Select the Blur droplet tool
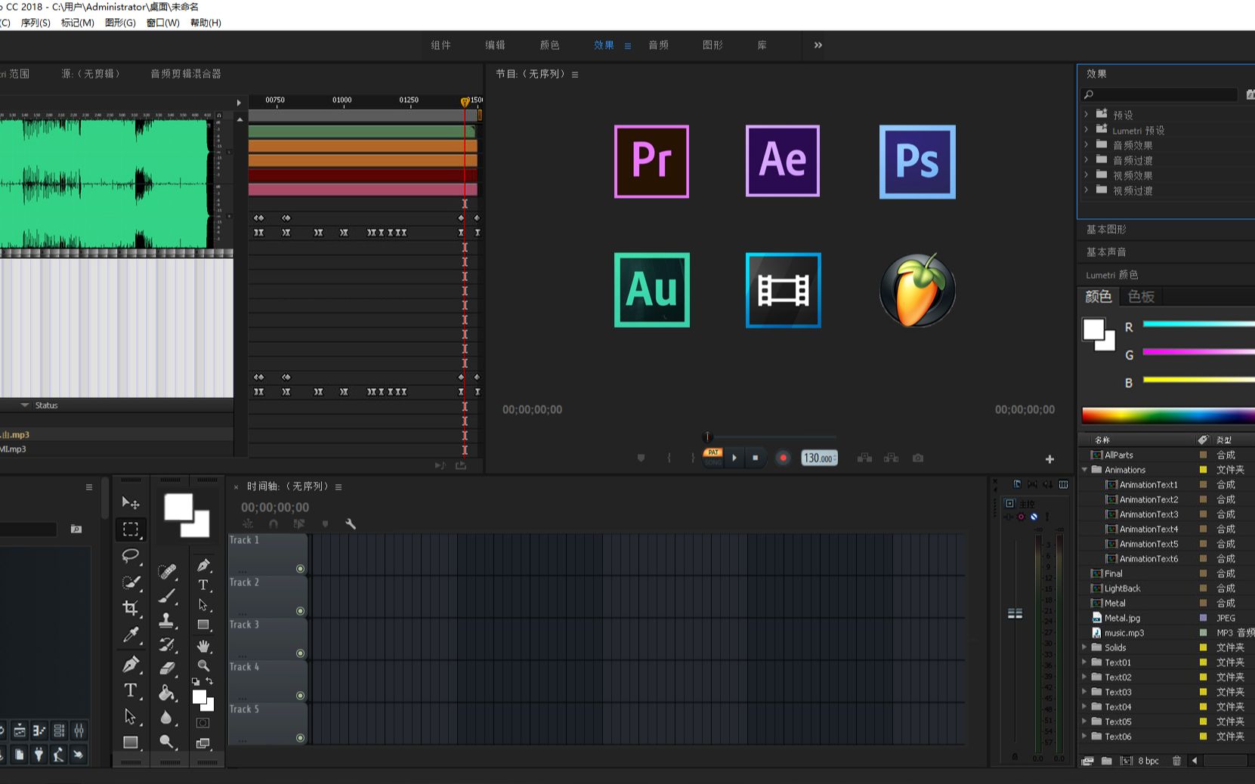 (x=167, y=718)
